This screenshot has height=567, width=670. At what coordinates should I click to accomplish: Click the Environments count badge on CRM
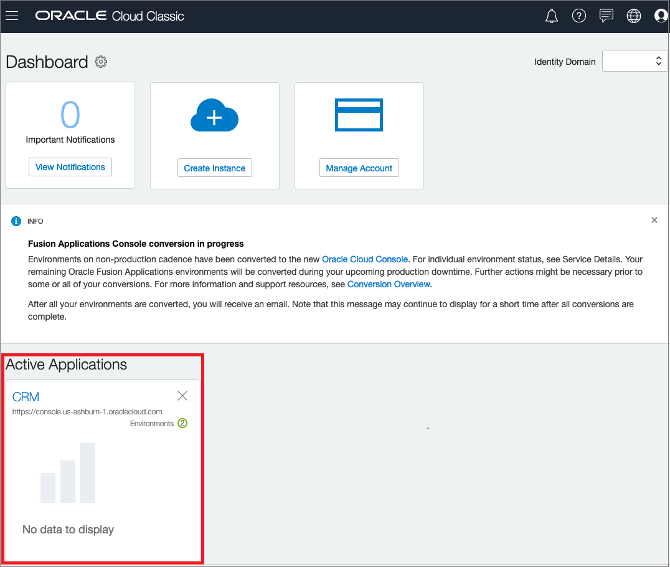pyautogui.click(x=182, y=423)
